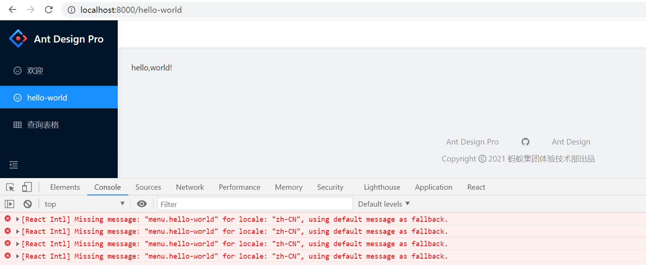Viewport: 646px width, 265px height.
Task: Open the top JavaScript context dropdown
Action: (x=85, y=204)
